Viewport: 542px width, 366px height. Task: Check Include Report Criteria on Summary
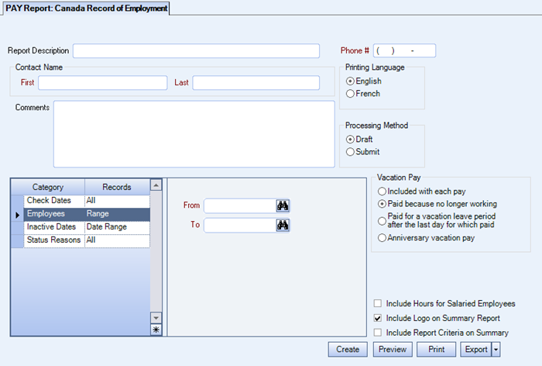[x=378, y=333]
